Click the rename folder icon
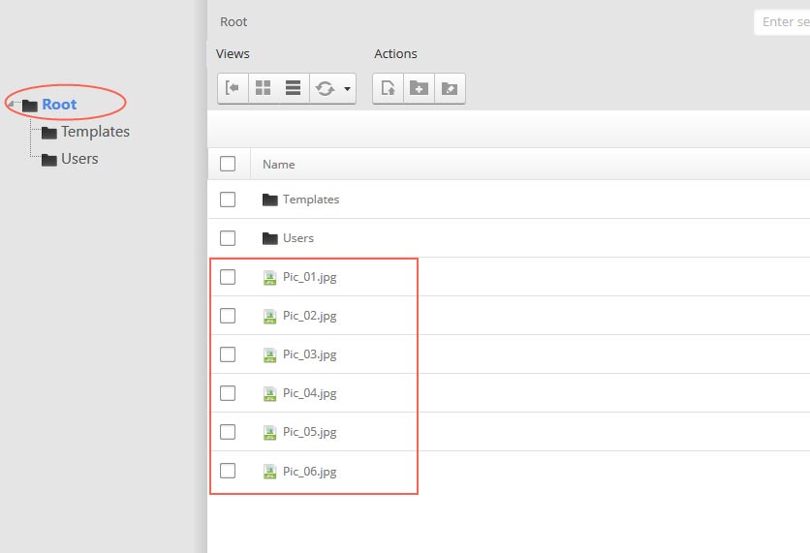This screenshot has height=553, width=810. pos(450,88)
